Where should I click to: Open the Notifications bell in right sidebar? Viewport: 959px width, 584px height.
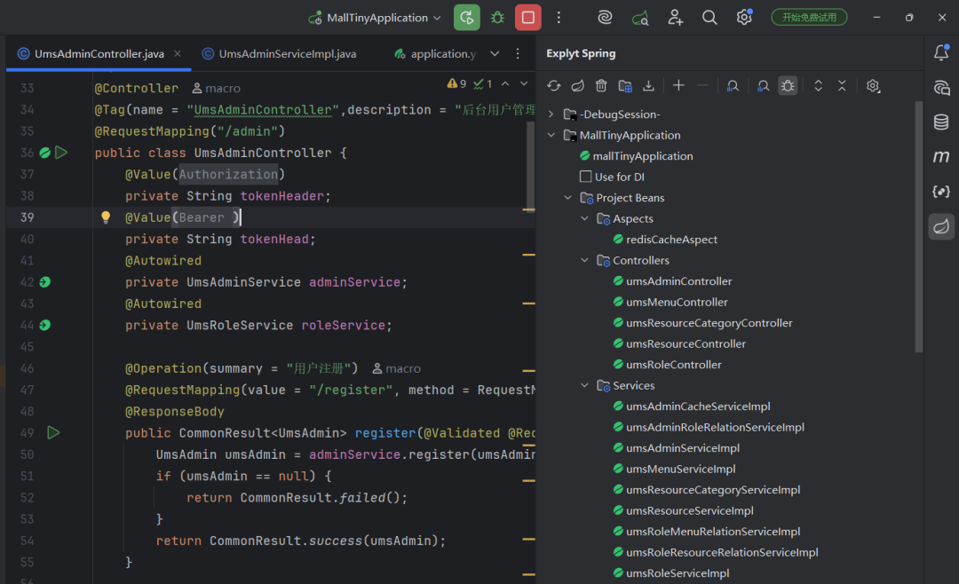[x=941, y=53]
